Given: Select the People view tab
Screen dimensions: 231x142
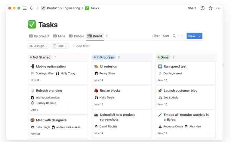Looking at the screenshot, I should click(77, 36).
